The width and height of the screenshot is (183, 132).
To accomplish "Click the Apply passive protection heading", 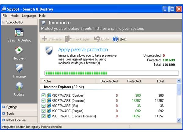I will [83, 50].
